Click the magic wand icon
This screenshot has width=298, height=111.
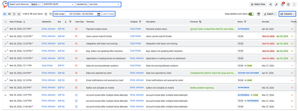click(x=277, y=4)
